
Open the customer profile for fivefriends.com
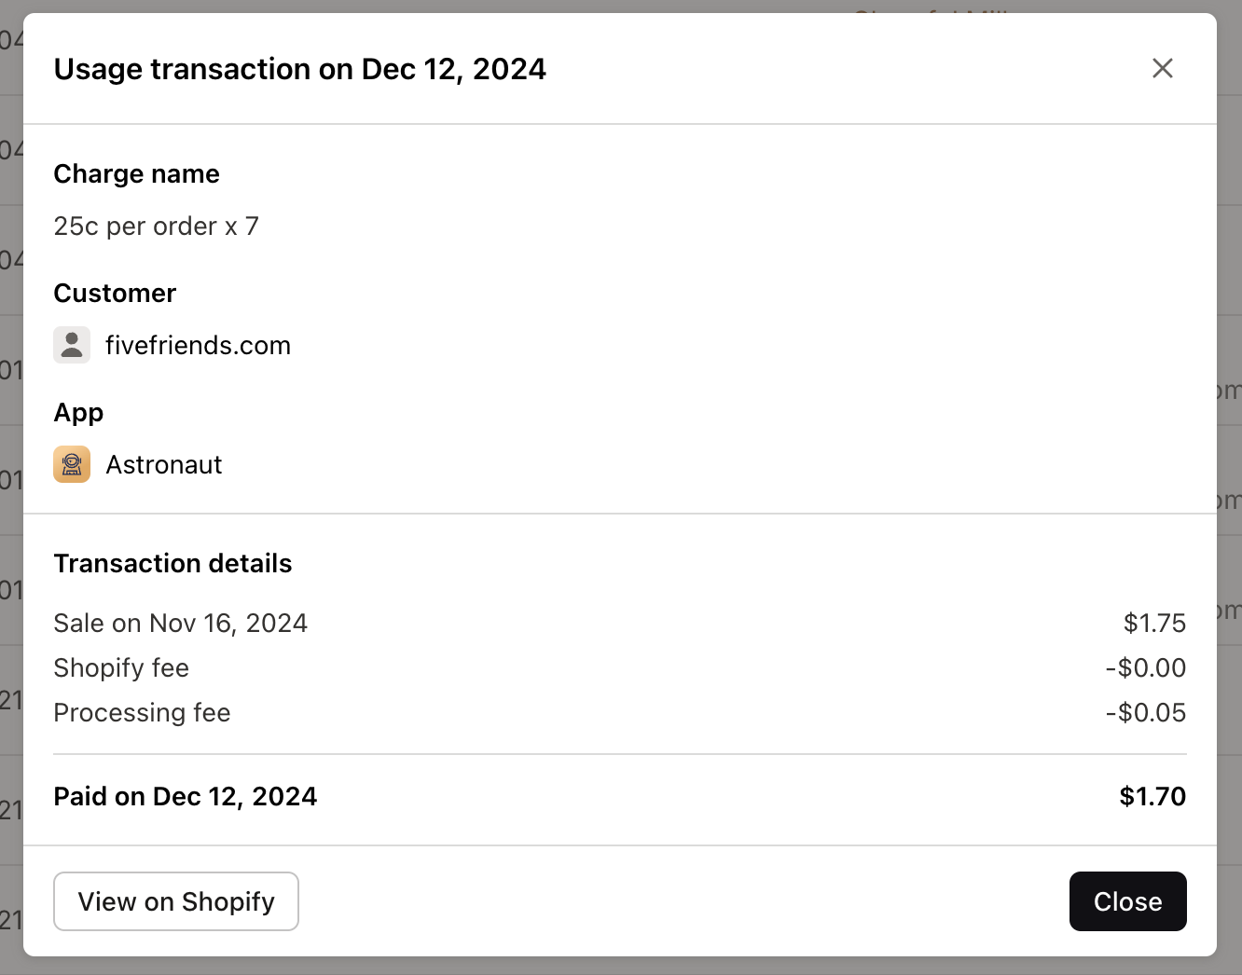point(199,345)
